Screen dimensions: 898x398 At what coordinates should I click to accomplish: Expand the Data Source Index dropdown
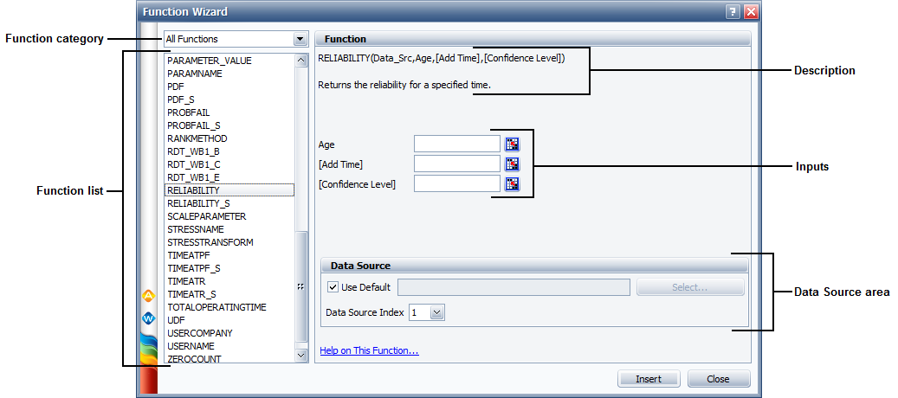click(x=436, y=312)
